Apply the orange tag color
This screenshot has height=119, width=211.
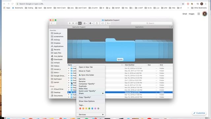[83, 108]
